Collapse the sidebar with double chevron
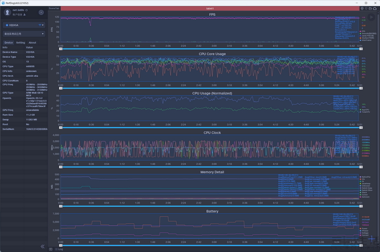This screenshot has height=252, width=380. (x=43, y=246)
